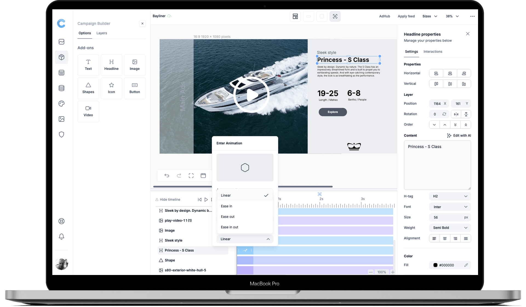The height and width of the screenshot is (307, 526).
Task: Bring layer to front with double chevron up
Action: click(466, 125)
